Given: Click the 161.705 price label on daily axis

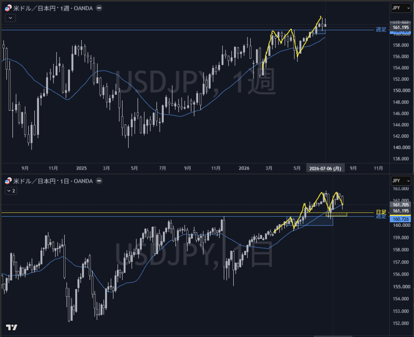Looking at the screenshot, I should point(401,205).
